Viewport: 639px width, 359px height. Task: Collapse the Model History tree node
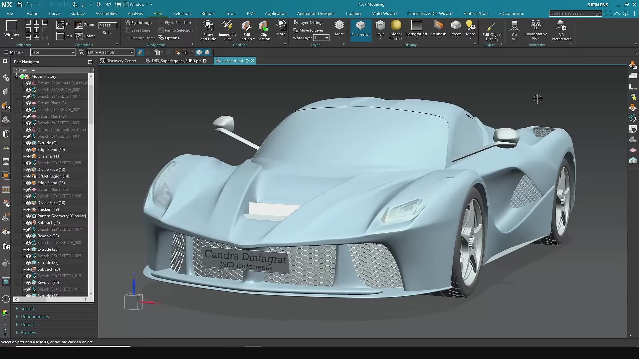[x=16, y=76]
